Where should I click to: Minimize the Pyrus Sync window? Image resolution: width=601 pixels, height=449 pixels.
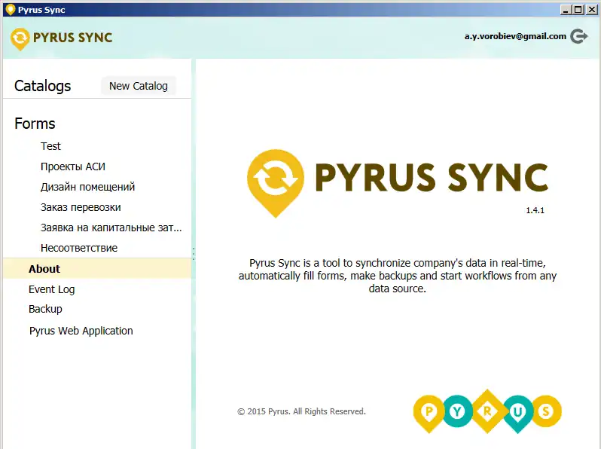tap(565, 10)
